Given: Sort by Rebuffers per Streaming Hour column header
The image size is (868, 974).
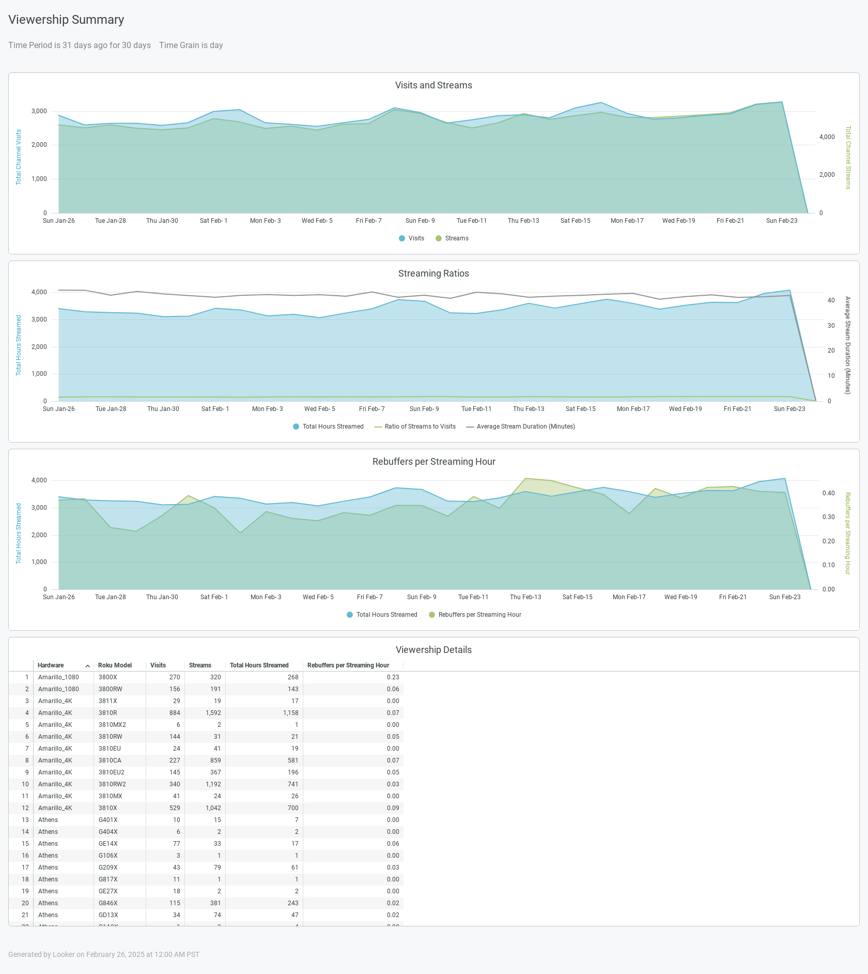Looking at the screenshot, I should (x=348, y=665).
